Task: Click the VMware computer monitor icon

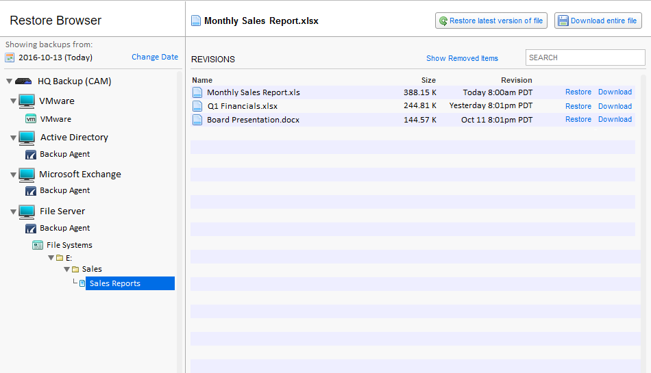Action: (x=27, y=101)
